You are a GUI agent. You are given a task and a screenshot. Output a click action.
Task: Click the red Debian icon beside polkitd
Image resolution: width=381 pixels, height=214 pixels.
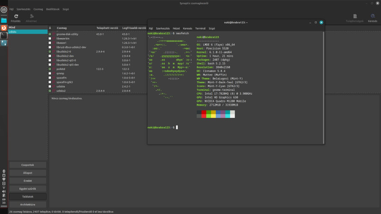(x=54, y=69)
